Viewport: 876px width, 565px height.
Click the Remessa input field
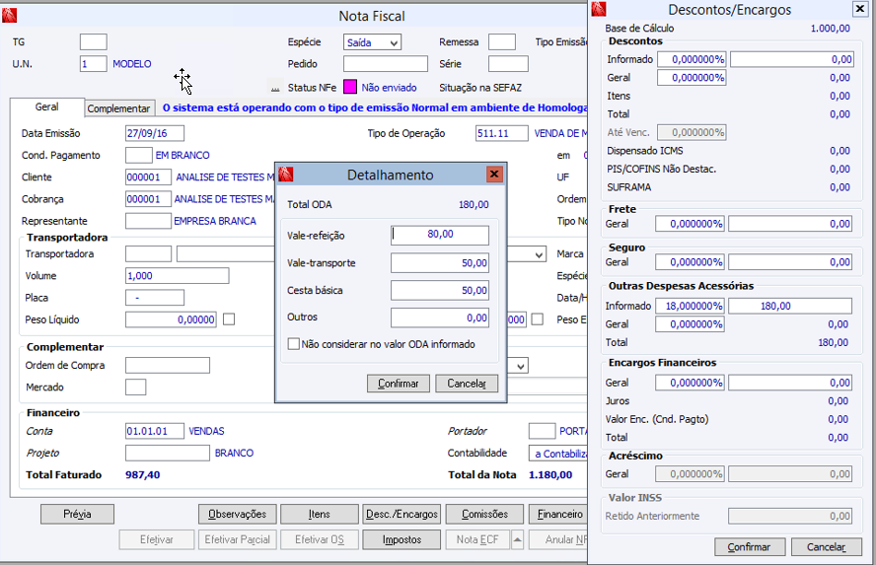coord(502,41)
